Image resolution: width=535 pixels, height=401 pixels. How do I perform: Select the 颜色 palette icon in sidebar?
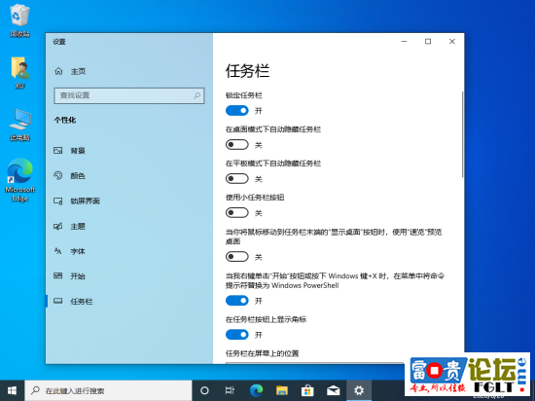(x=58, y=175)
